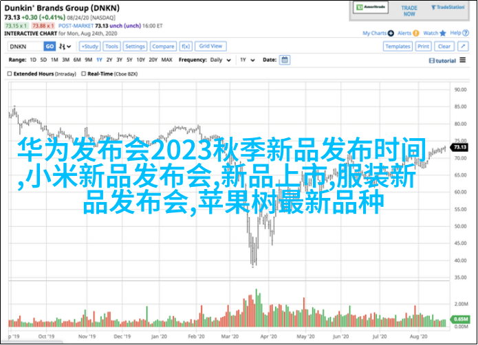Viewport: 478px width, 345px height.
Task: Open the hamburger menu icon beside tutorial
Action: tap(463, 60)
